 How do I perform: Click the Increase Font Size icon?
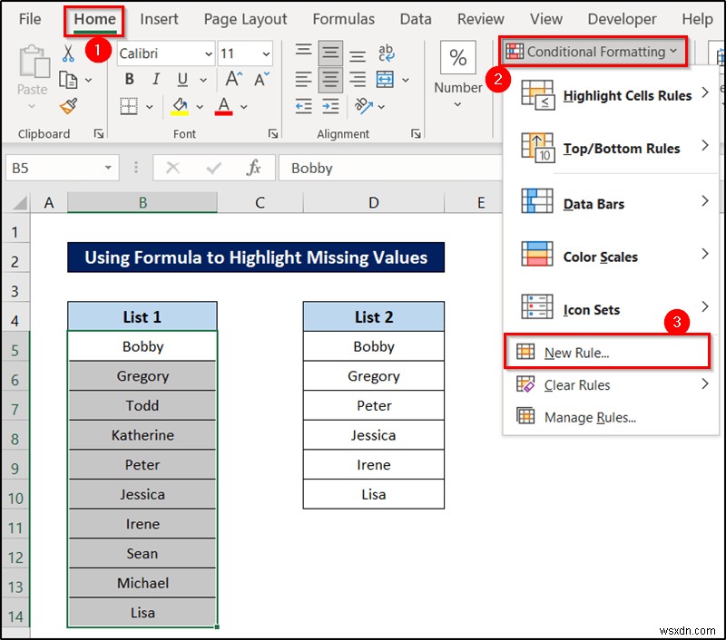point(232,78)
